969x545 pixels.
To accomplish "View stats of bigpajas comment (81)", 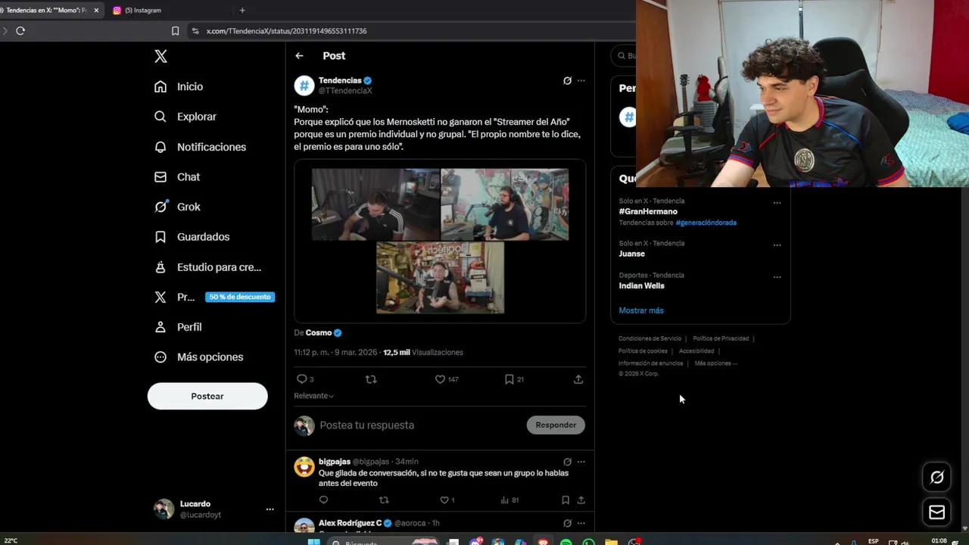I will point(509,500).
